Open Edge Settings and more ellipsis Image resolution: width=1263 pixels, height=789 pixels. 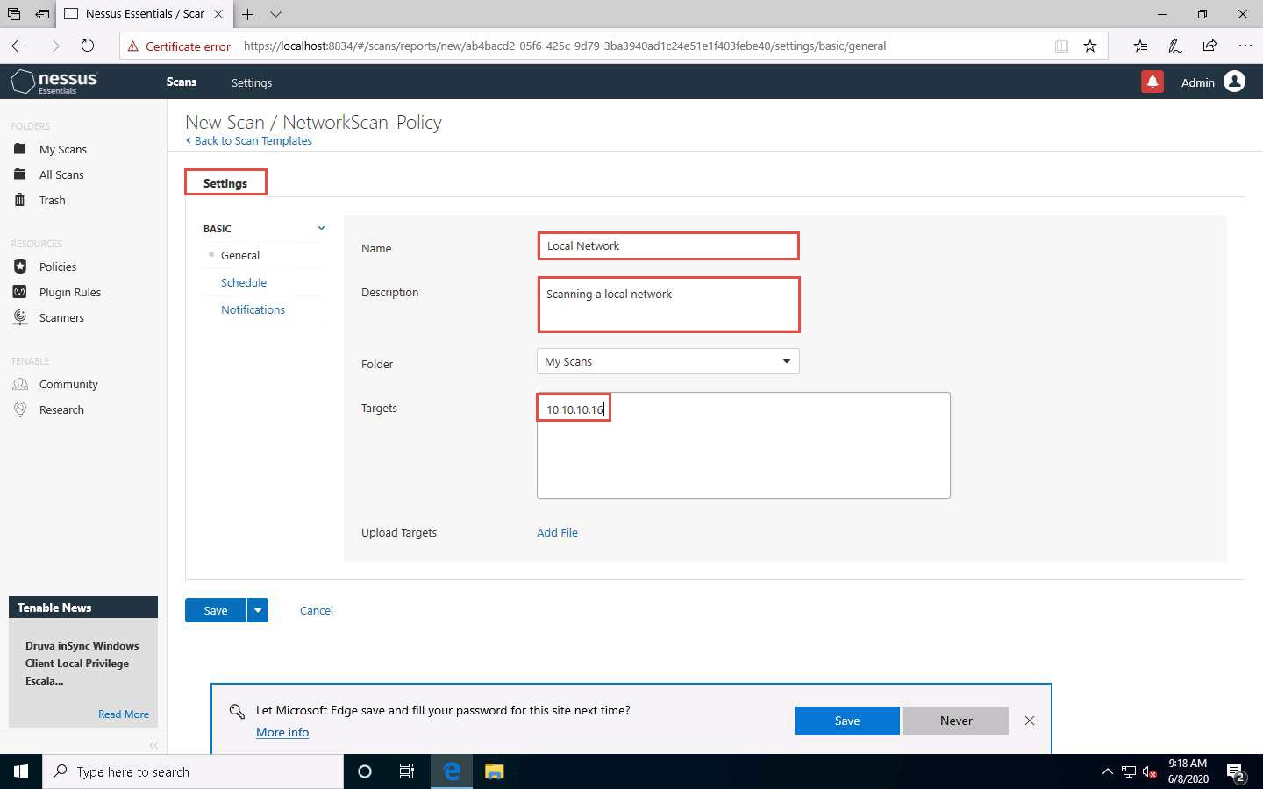click(x=1245, y=46)
